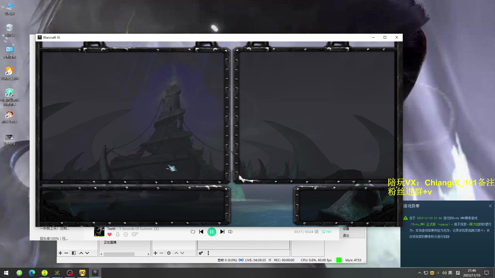The width and height of the screenshot is (495, 278).
Task: Click the OBS sources horizontal scrollbar
Action: point(119,254)
